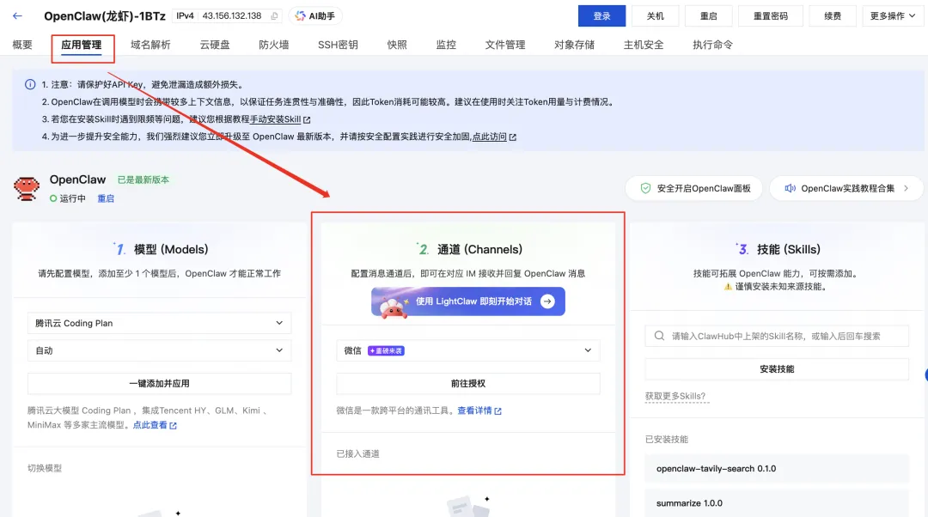Click the 重置密码 reset password button
The width and height of the screenshot is (928, 517).
point(771,16)
